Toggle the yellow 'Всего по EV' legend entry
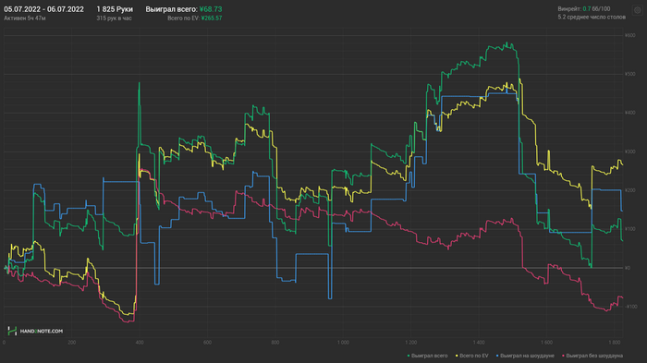The image size is (647, 363). pyautogui.click(x=472, y=356)
